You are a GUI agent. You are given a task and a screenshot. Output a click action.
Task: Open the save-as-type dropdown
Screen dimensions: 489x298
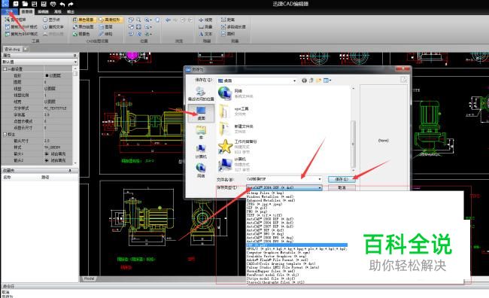pos(284,187)
